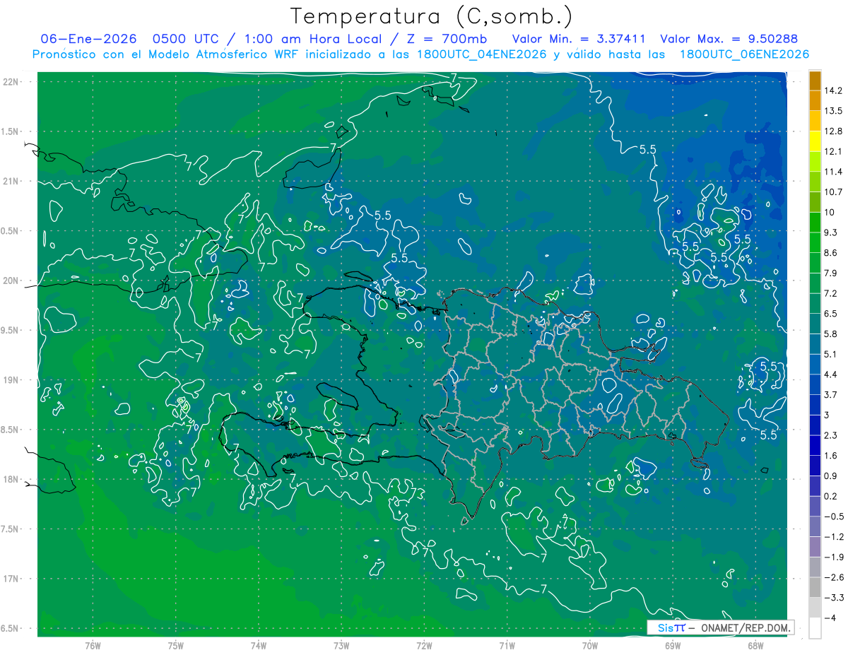Click the '-2.6' color scale value
The height and width of the screenshot is (655, 848).
(x=833, y=577)
